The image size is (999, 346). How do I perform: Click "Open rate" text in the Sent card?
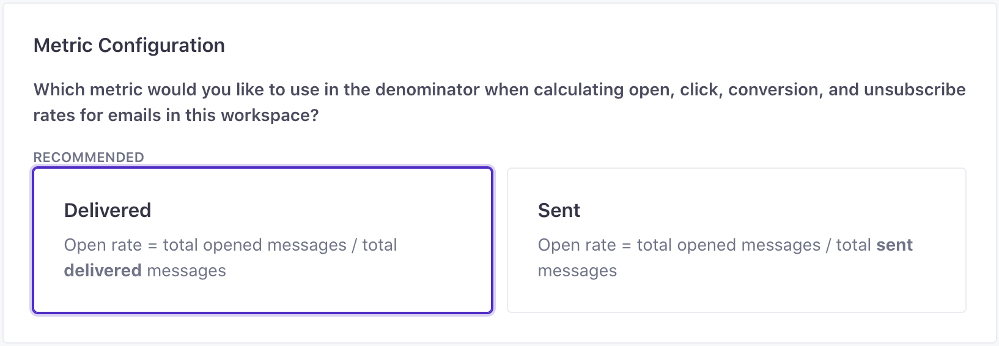(577, 245)
